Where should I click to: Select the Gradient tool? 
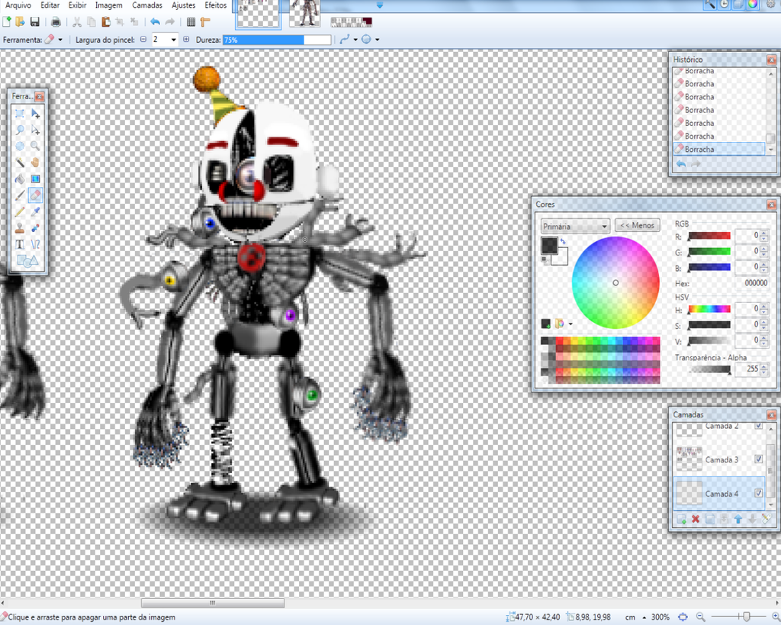pyautogui.click(x=35, y=179)
